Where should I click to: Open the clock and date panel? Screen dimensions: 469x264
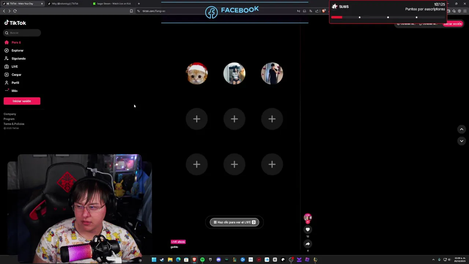point(460,260)
